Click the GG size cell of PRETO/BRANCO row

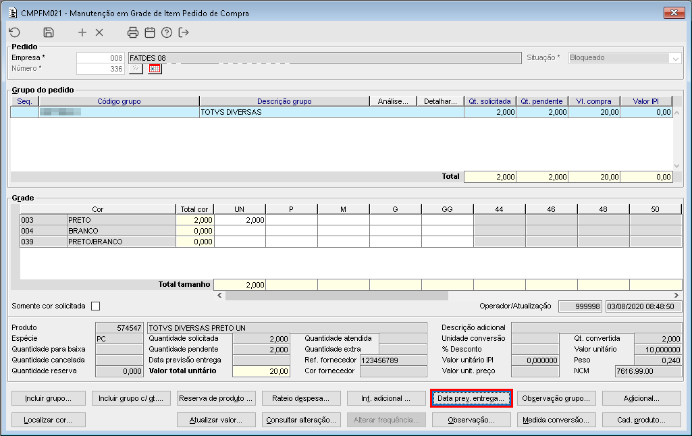click(447, 242)
